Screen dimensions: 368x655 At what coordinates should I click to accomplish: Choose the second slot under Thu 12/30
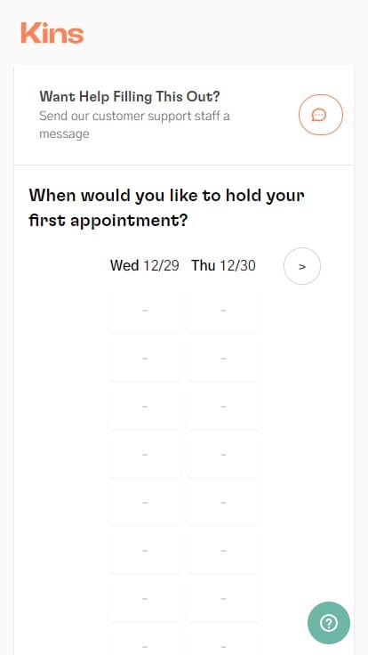tap(223, 359)
